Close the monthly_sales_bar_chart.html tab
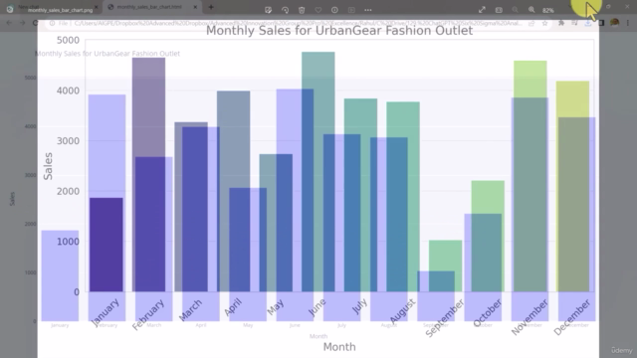 [195, 7]
